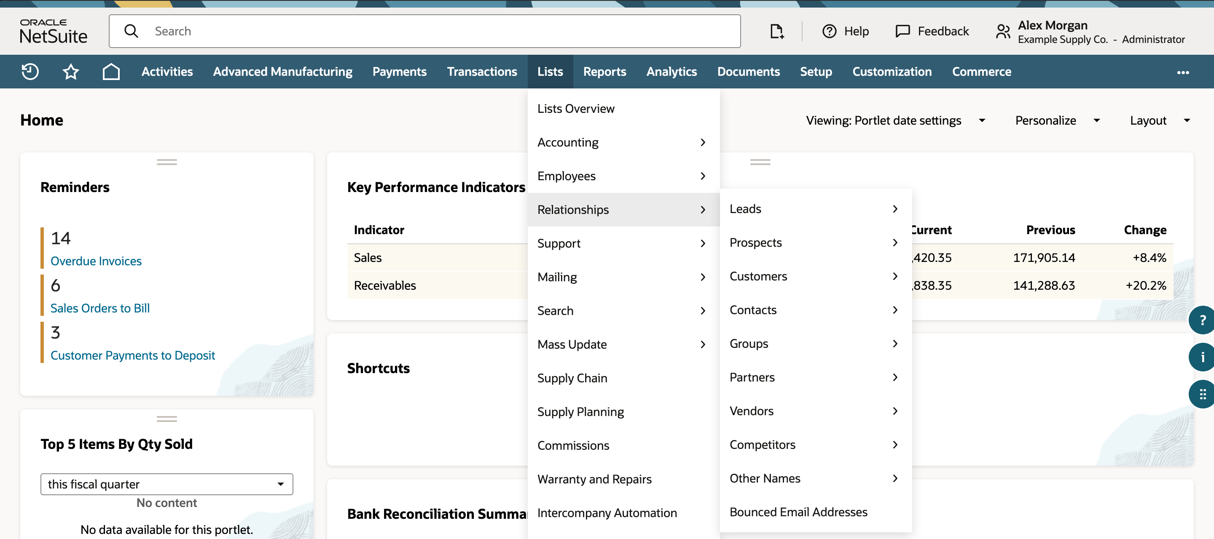Expand the Vendors submenu
This screenshot has width=1214, height=539.
(816, 411)
